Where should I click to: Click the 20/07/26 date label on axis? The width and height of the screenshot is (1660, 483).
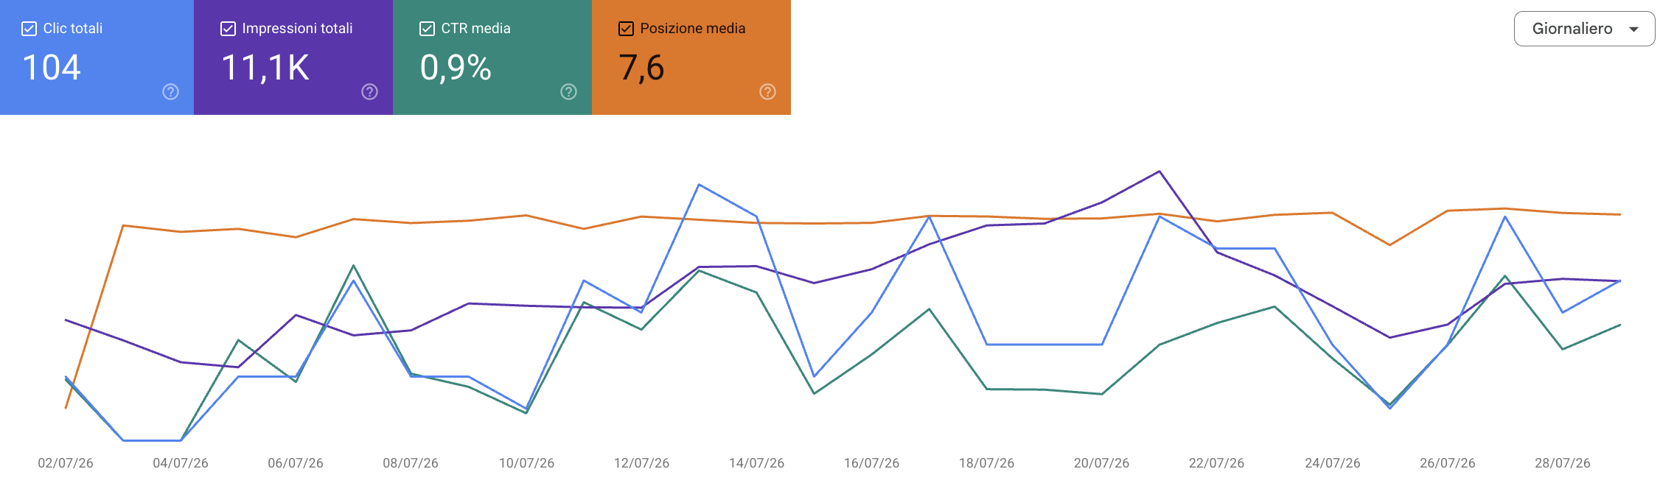(1101, 463)
